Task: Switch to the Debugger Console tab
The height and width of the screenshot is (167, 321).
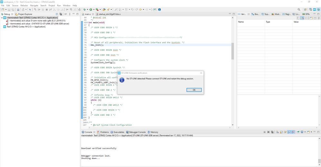Action: coord(136,132)
